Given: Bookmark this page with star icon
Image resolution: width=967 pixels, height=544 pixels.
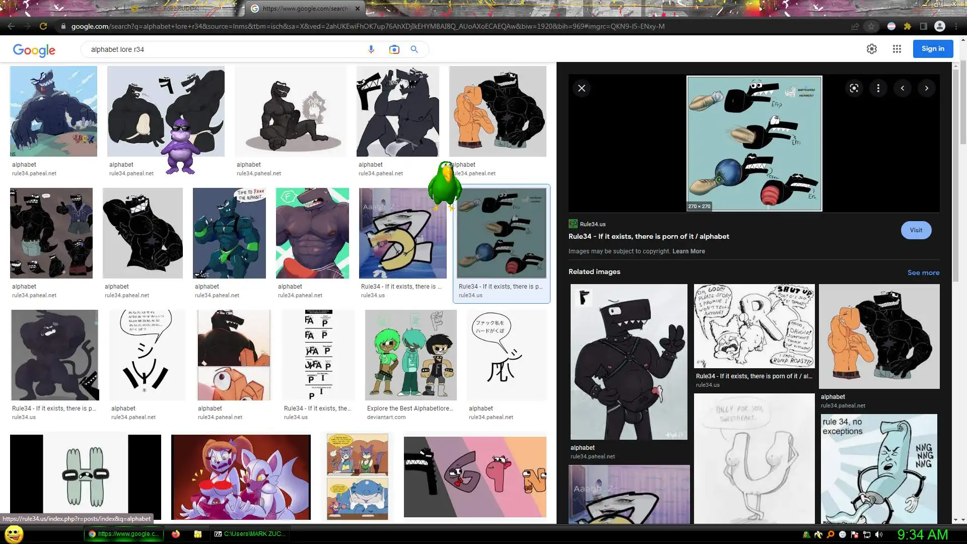Looking at the screenshot, I should point(871,26).
